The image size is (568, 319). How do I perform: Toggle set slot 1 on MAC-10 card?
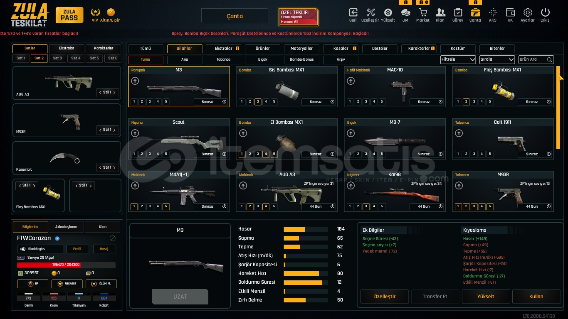(350, 102)
